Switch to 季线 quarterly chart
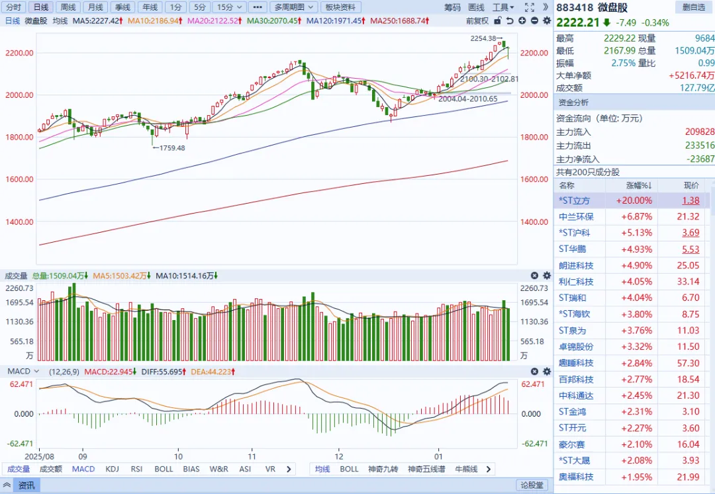The width and height of the screenshot is (715, 494). pyautogui.click(x=122, y=7)
